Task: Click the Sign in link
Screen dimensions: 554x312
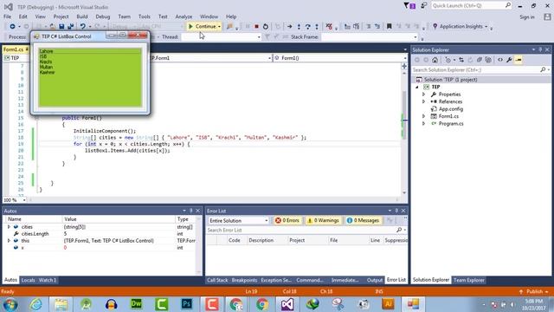Action: pos(527,17)
